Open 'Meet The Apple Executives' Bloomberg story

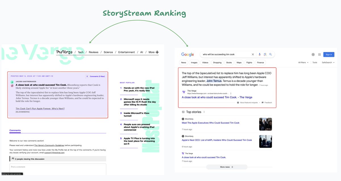[211, 123]
